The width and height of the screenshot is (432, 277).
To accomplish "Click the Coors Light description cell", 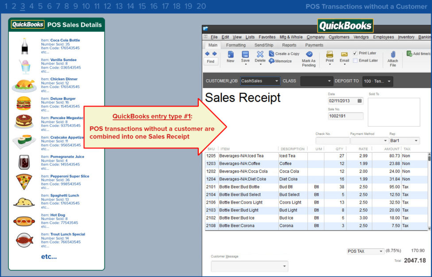I will [293, 202].
